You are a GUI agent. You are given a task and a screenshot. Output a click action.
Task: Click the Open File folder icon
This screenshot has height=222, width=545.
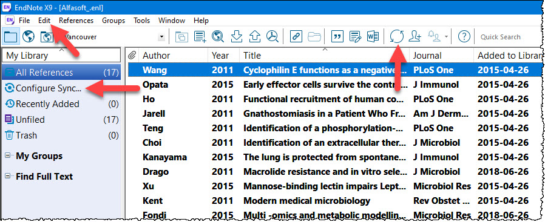pyautogui.click(x=314, y=36)
